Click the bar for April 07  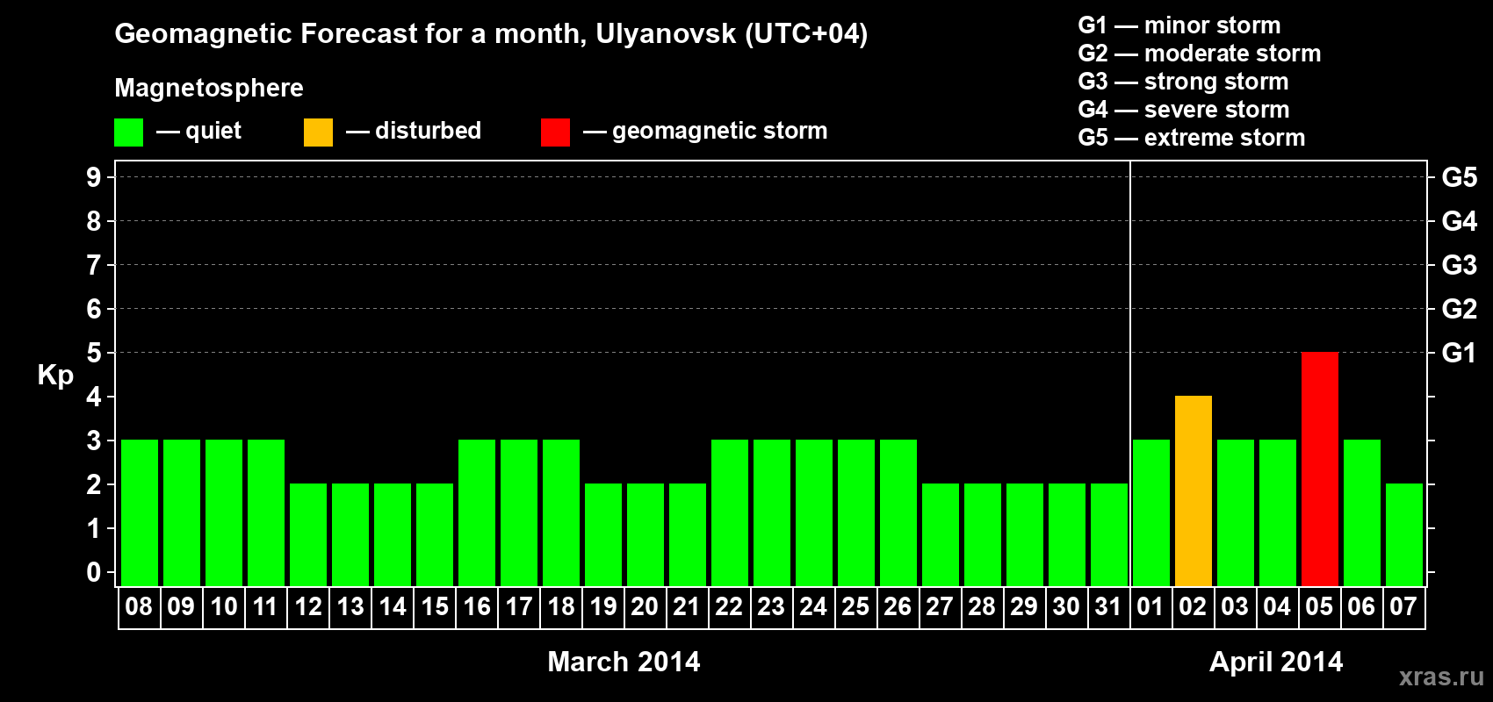(x=1404, y=534)
